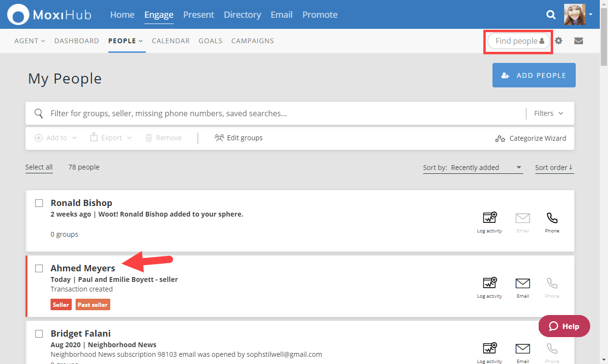Expand the Filters dropdown
Screen dimensions: 608x364
click(x=548, y=113)
